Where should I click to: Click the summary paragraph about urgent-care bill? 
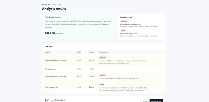pos(78,24)
